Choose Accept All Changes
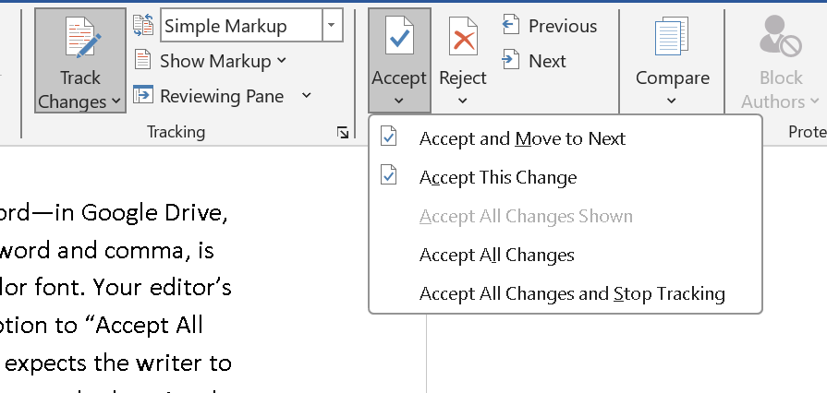827x393 pixels. (x=496, y=255)
